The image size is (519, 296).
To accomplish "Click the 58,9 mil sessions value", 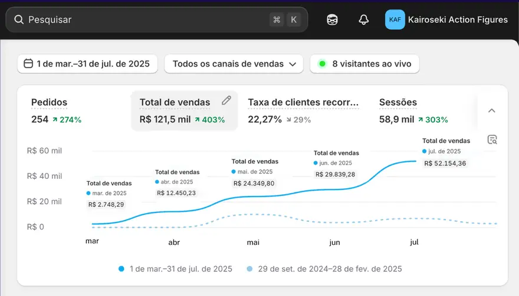I will pos(396,119).
